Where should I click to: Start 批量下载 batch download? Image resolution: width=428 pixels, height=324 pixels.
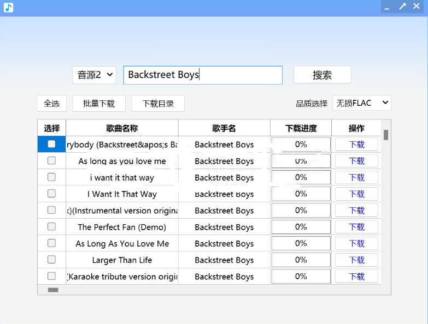99,104
